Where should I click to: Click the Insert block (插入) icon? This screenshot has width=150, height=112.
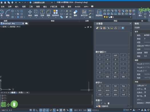(140, 13)
